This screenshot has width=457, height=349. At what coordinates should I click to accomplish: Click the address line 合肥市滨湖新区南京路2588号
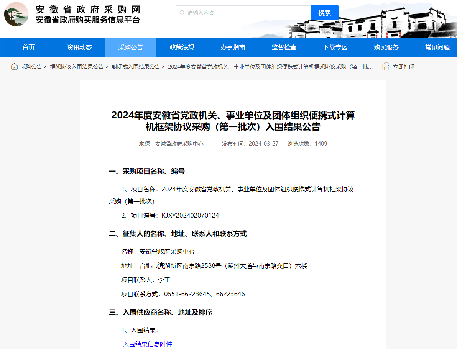[x=214, y=266]
